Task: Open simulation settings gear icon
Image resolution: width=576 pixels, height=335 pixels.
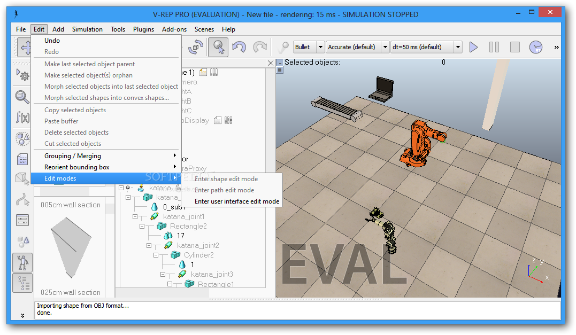Action: [x=22, y=75]
